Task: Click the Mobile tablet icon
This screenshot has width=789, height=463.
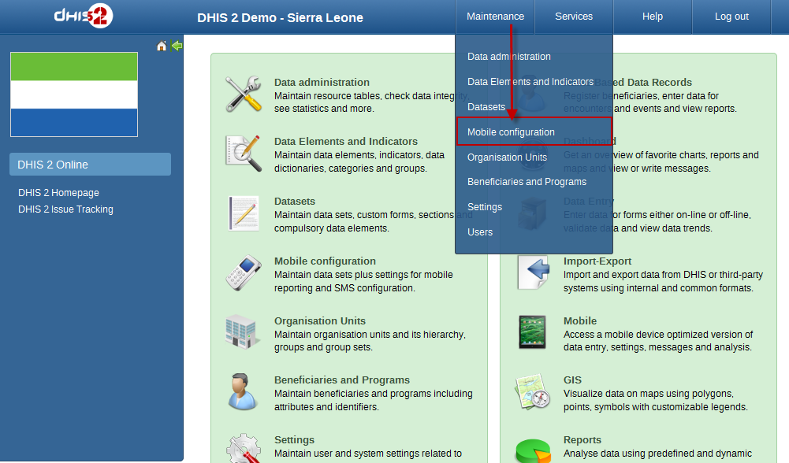Action: tap(533, 333)
